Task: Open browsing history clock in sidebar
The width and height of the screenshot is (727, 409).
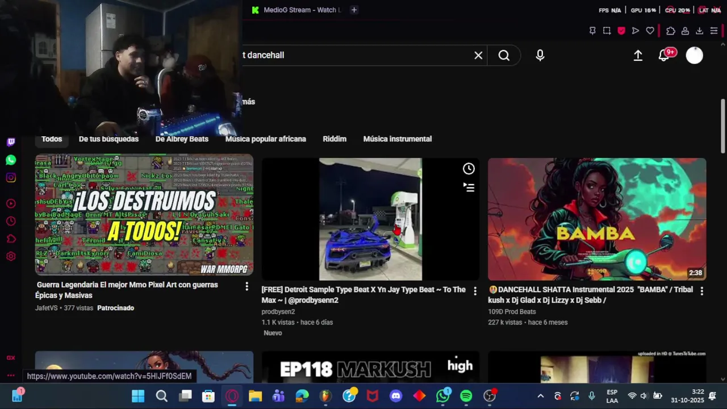Action: (11, 221)
